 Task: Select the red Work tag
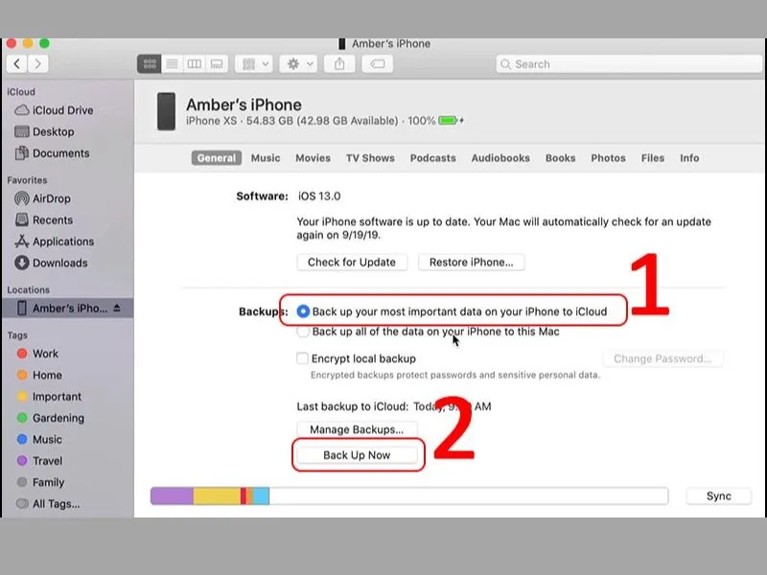pos(37,354)
